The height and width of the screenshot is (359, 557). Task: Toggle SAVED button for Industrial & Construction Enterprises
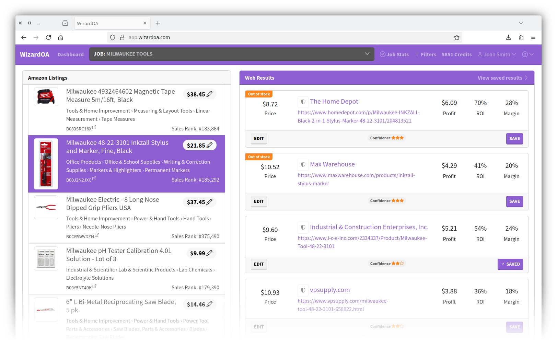click(510, 264)
